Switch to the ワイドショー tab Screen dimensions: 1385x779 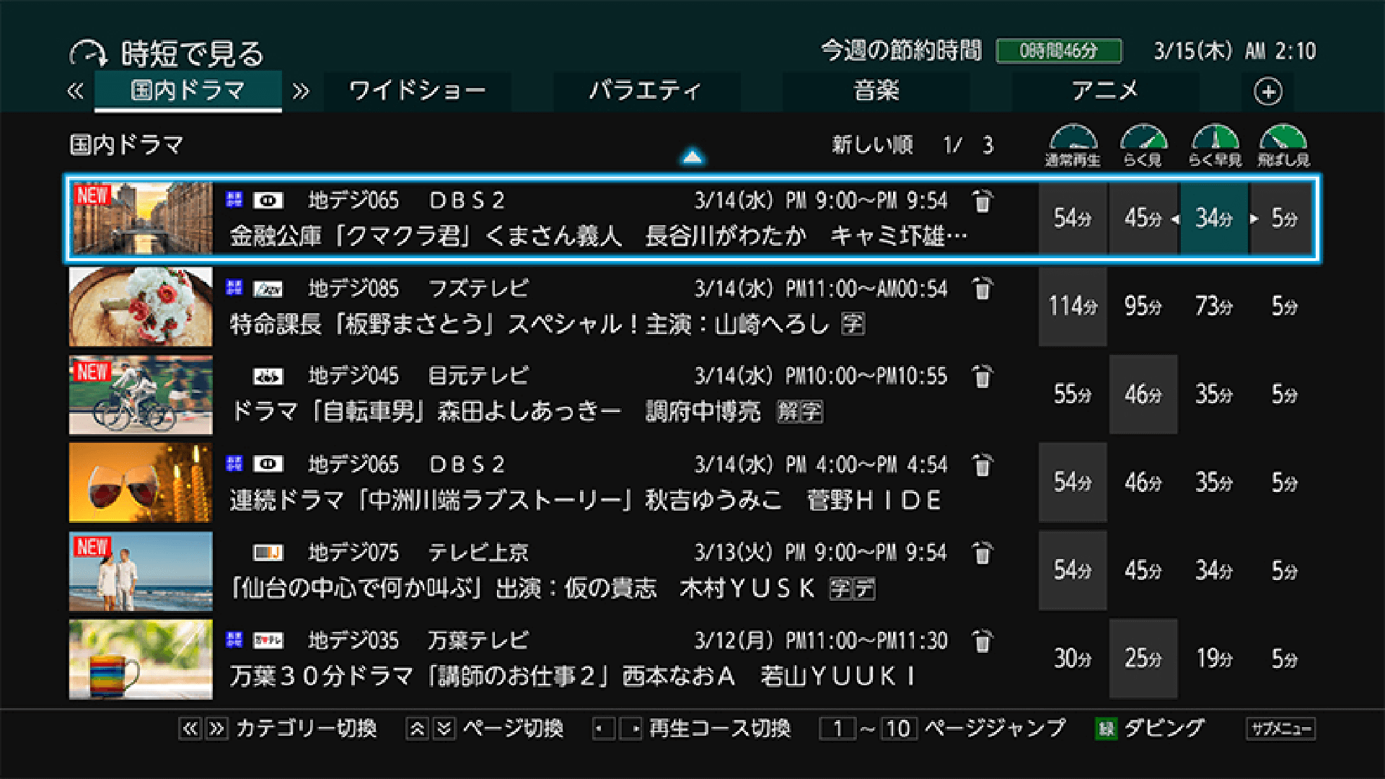tap(417, 91)
